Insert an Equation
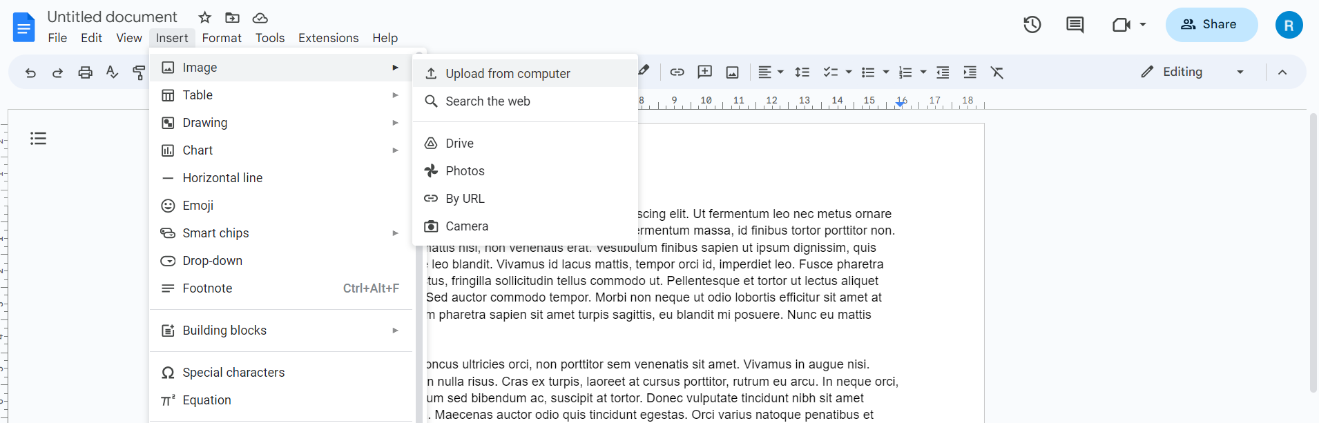1319x423 pixels. (x=281, y=400)
